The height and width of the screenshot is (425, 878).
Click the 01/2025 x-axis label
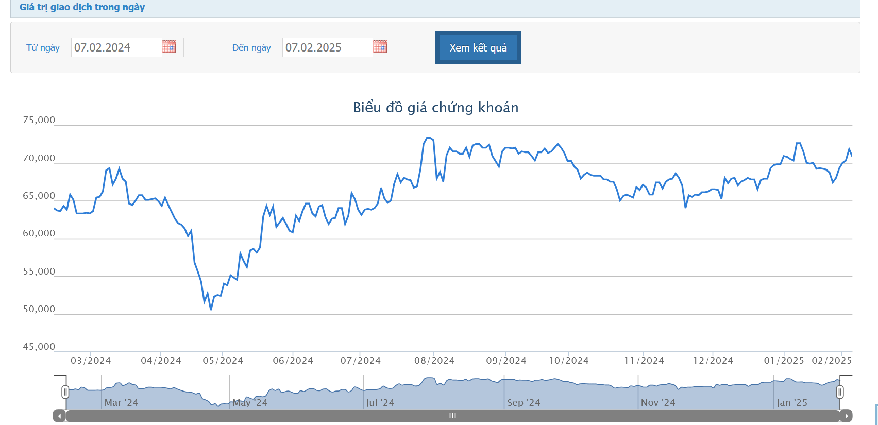coord(784,361)
